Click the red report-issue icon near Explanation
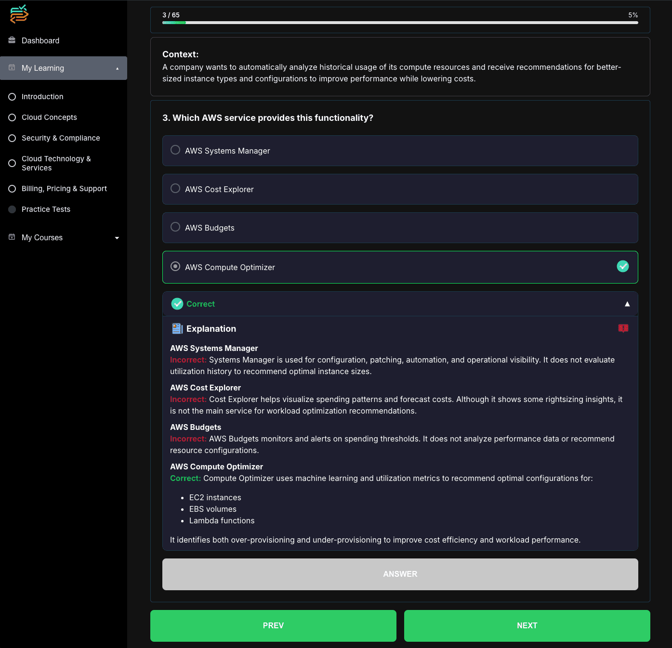This screenshot has height=648, width=672. [x=623, y=328]
